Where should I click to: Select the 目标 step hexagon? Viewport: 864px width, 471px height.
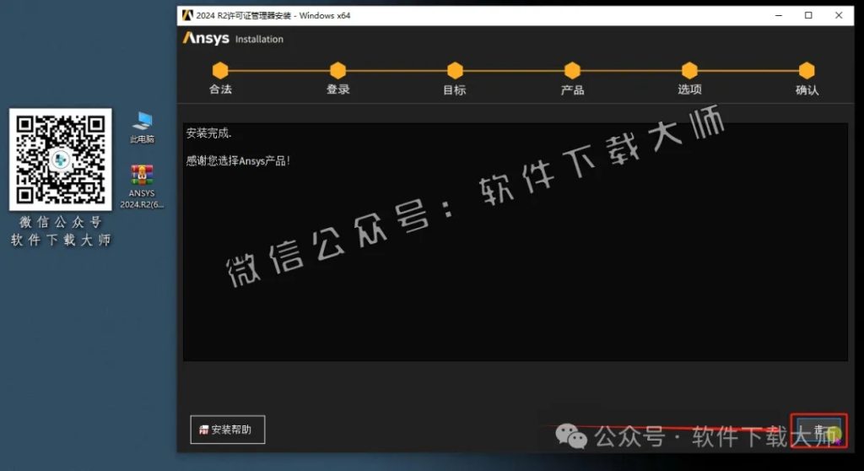(x=455, y=71)
